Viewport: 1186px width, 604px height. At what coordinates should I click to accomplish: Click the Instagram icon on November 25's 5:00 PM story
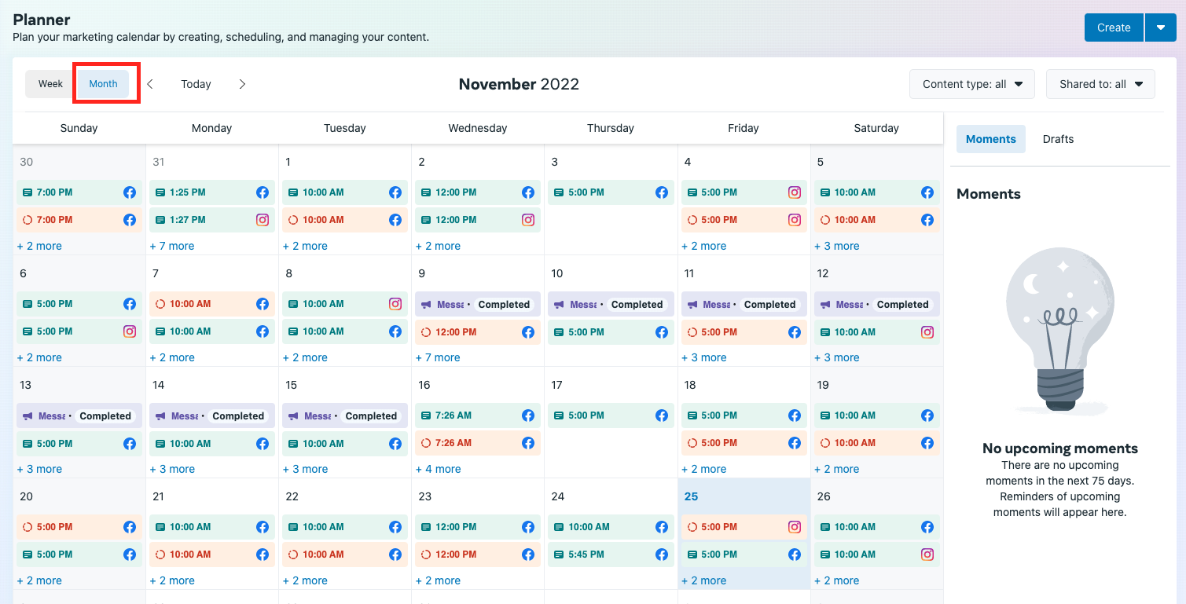[x=794, y=527]
